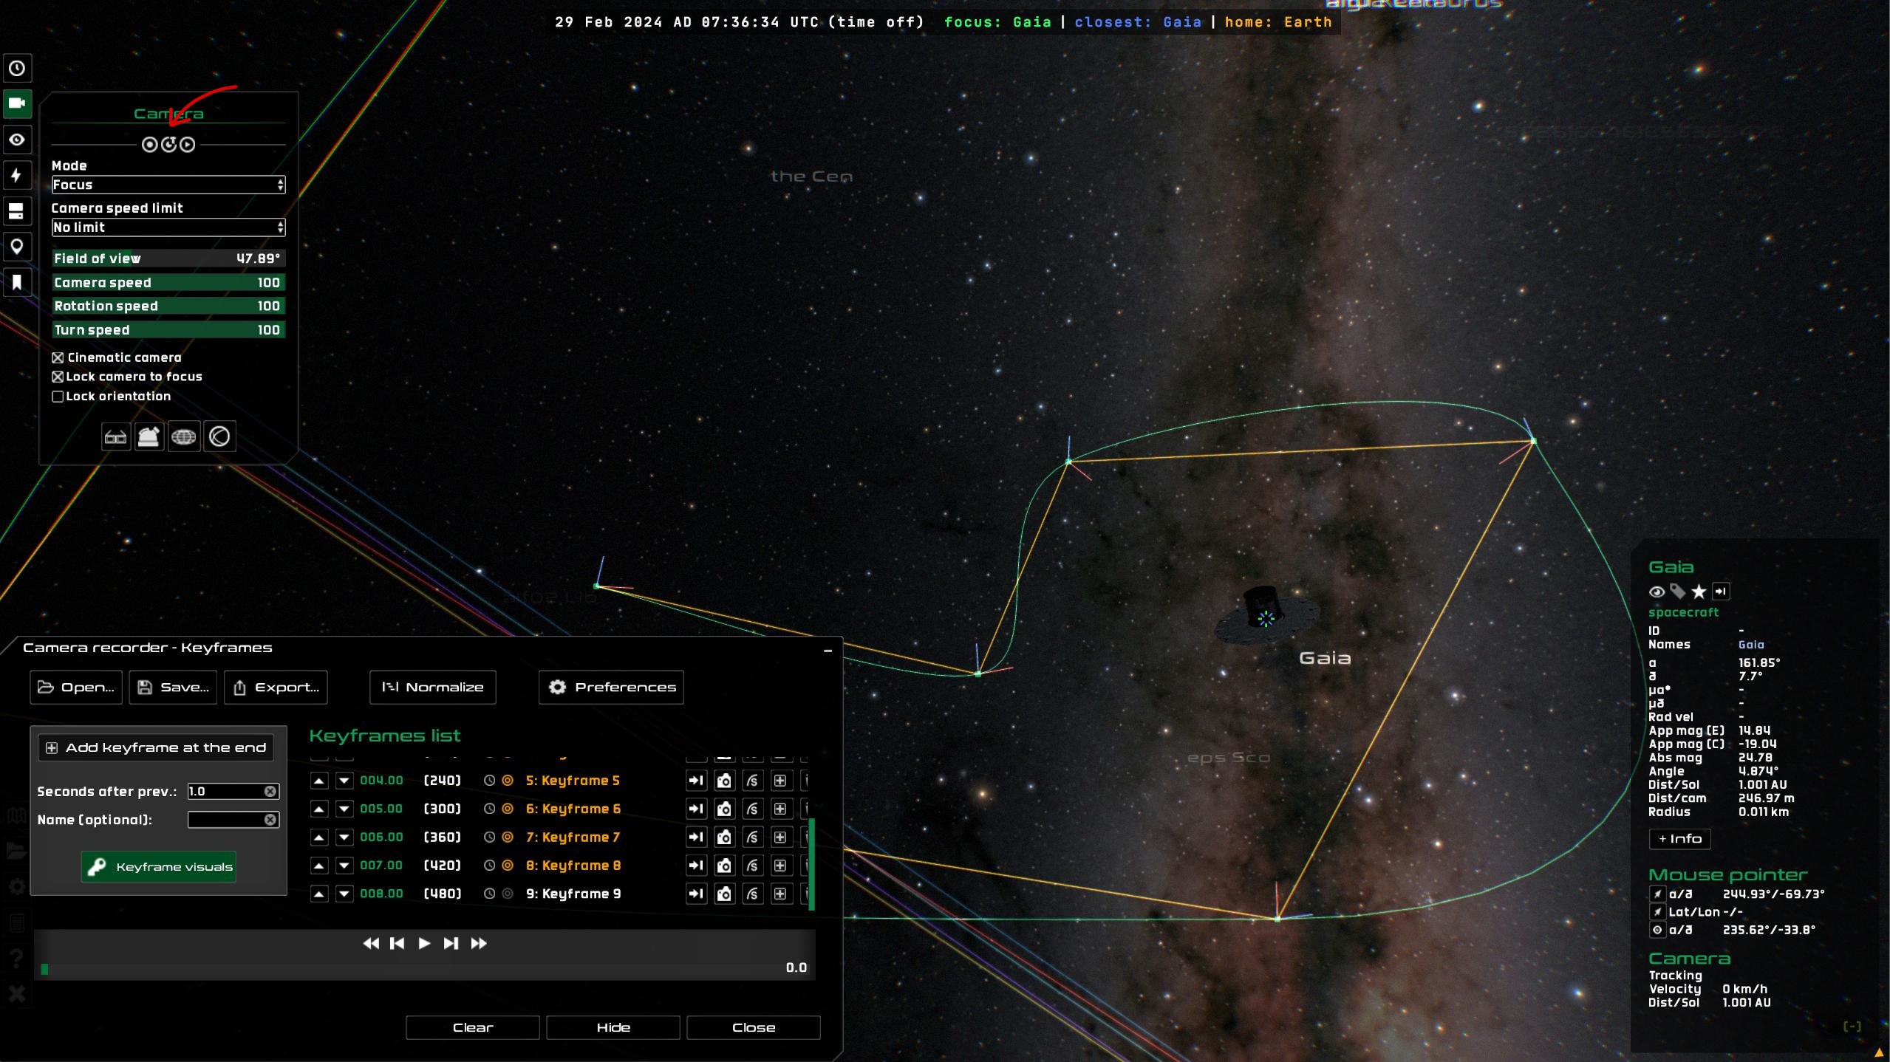Click the play button in keyframe timeline
Image resolution: width=1890 pixels, height=1062 pixels.
(424, 942)
